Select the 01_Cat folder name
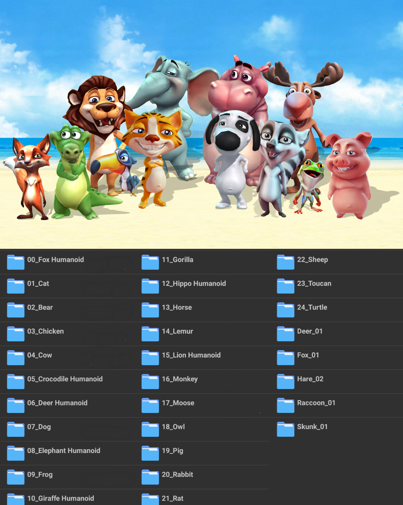The height and width of the screenshot is (505, 403). 38,283
